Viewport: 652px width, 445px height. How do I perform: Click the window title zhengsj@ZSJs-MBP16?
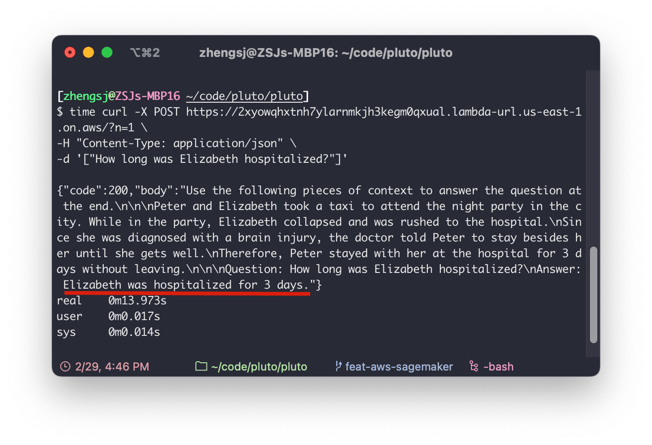pos(269,53)
